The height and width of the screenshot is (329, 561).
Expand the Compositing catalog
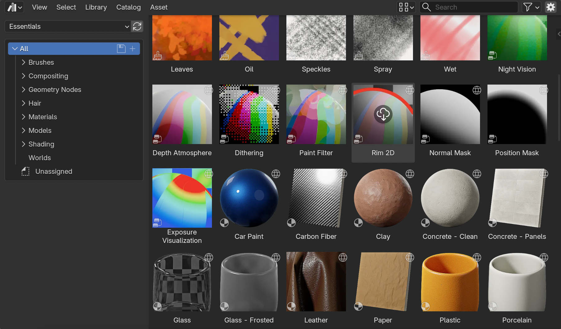pyautogui.click(x=23, y=76)
